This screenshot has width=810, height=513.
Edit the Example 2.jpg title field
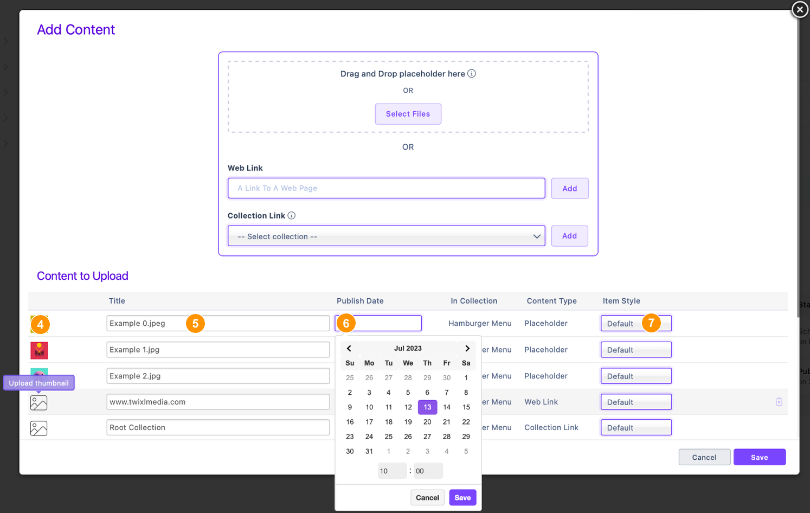218,376
